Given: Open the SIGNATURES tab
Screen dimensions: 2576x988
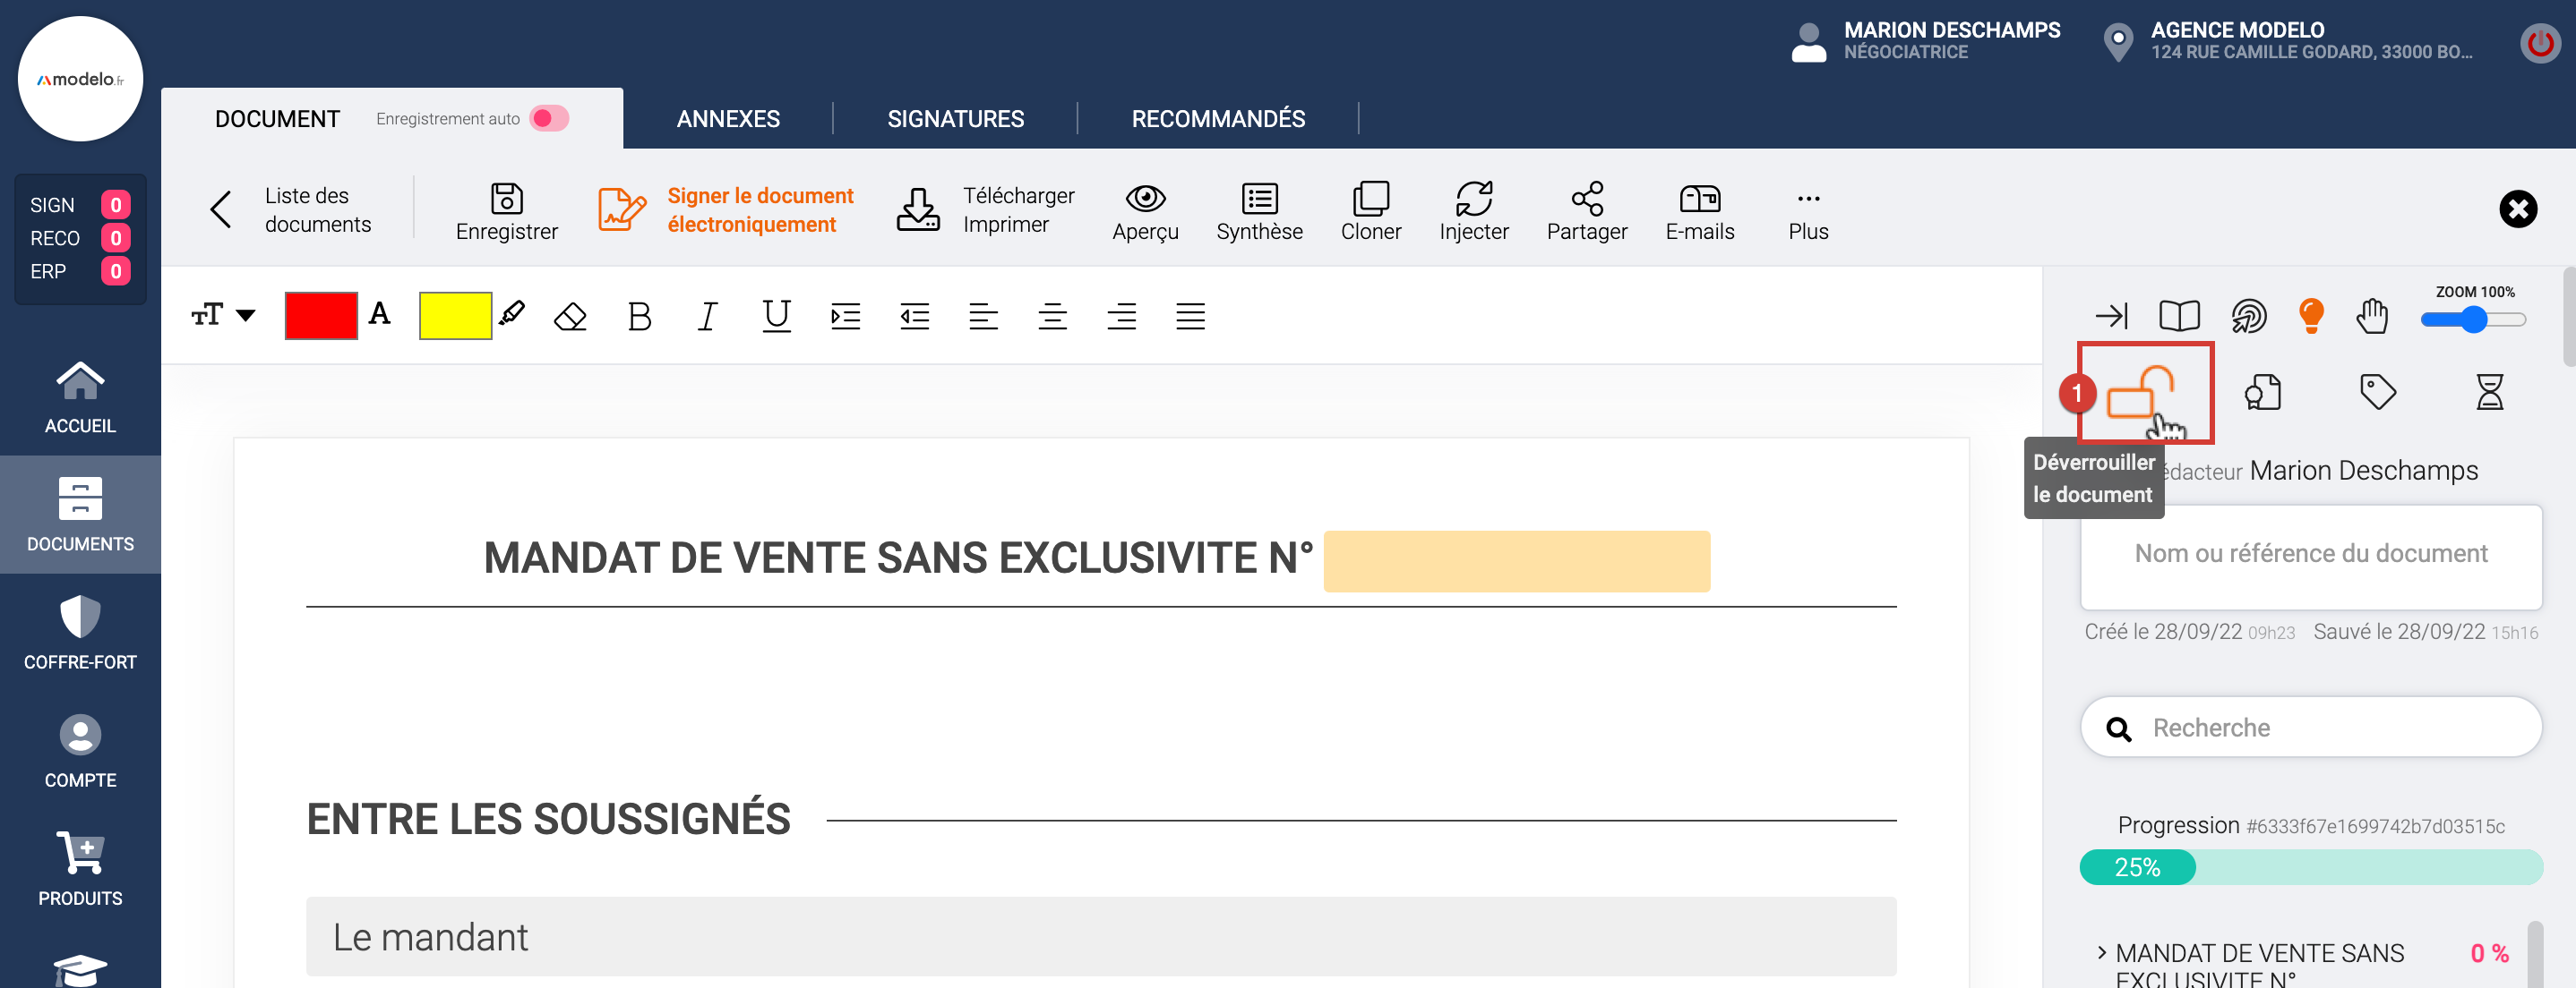Looking at the screenshot, I should click(955, 119).
